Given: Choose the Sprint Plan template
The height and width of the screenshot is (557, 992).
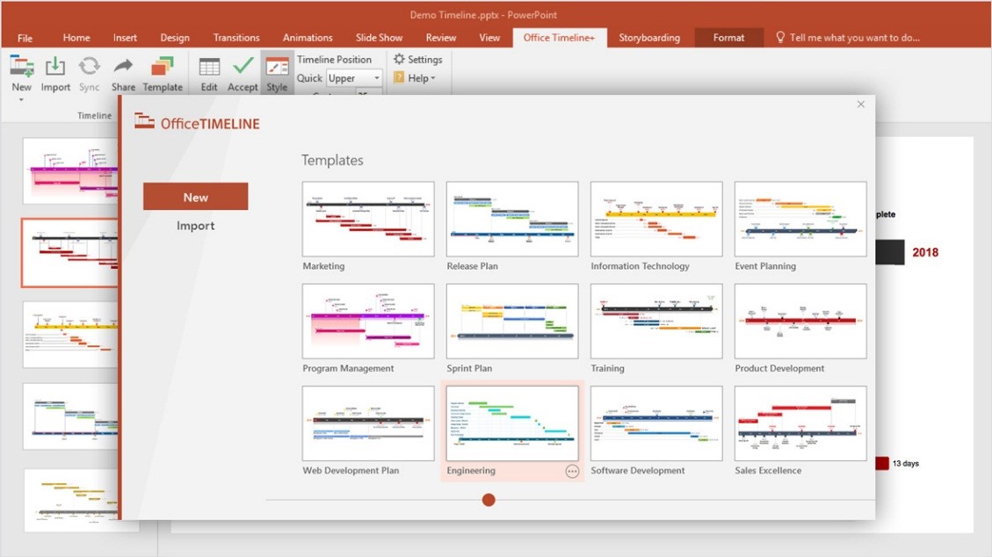Looking at the screenshot, I should click(512, 322).
